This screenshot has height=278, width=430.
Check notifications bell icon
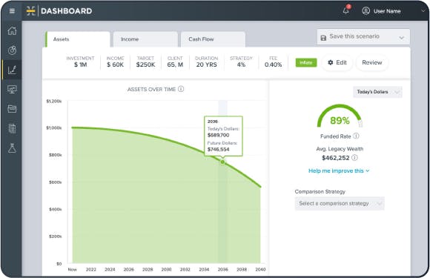tap(346, 10)
